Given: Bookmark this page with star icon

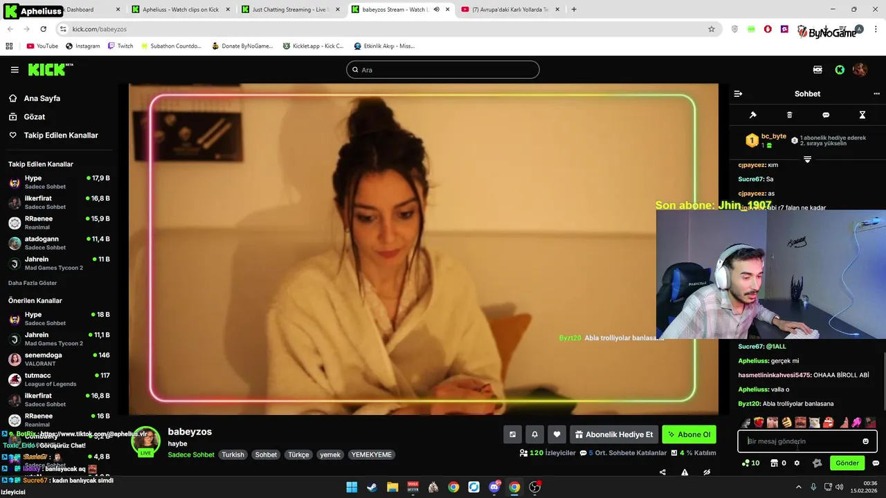Looking at the screenshot, I should click(712, 29).
